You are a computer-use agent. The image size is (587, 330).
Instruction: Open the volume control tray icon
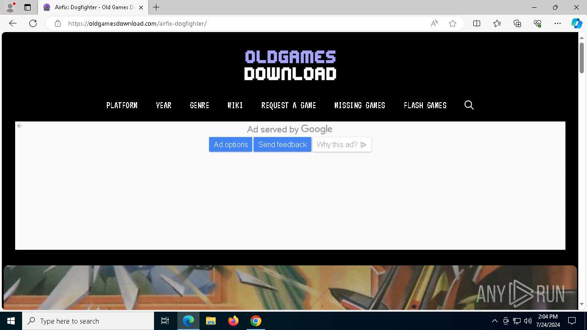point(528,321)
